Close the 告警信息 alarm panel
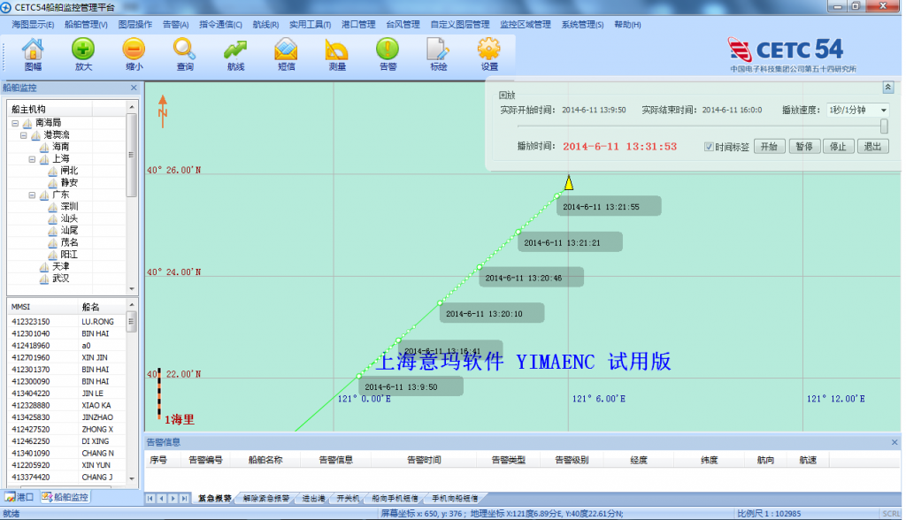Screen dimensions: 906x520 (894, 442)
